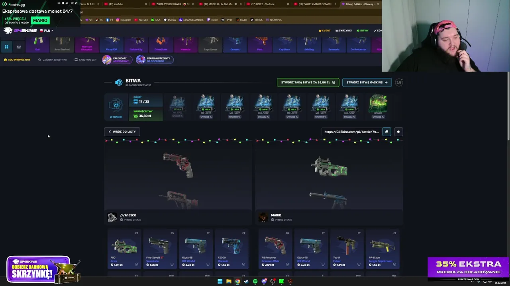
Task: Open the Kalendarz Adwentowy banner
Action: pyautogui.click(x=117, y=60)
